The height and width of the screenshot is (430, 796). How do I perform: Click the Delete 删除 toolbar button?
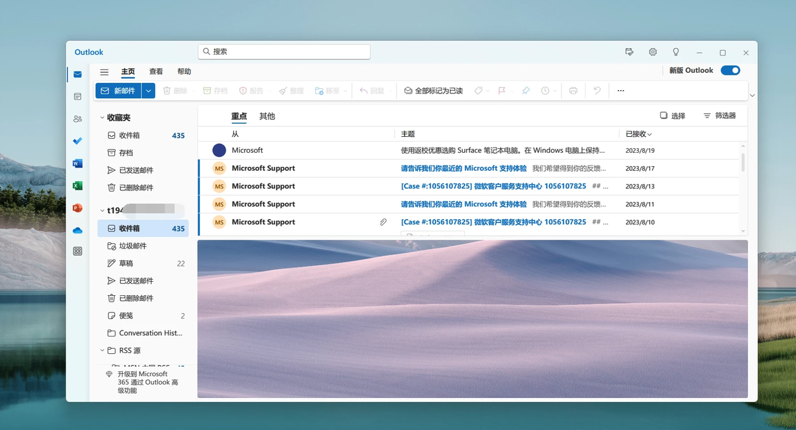(175, 91)
